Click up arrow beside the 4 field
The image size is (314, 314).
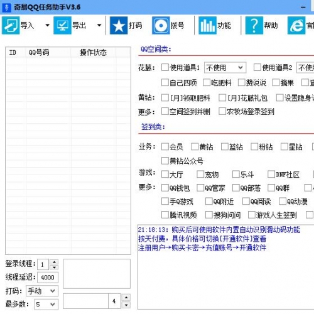(x=126, y=298)
